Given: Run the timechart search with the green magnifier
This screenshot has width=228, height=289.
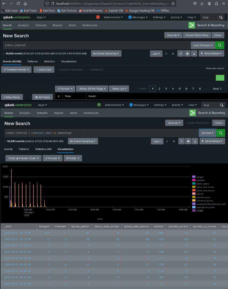Looking at the screenshot, I should [x=221, y=133].
